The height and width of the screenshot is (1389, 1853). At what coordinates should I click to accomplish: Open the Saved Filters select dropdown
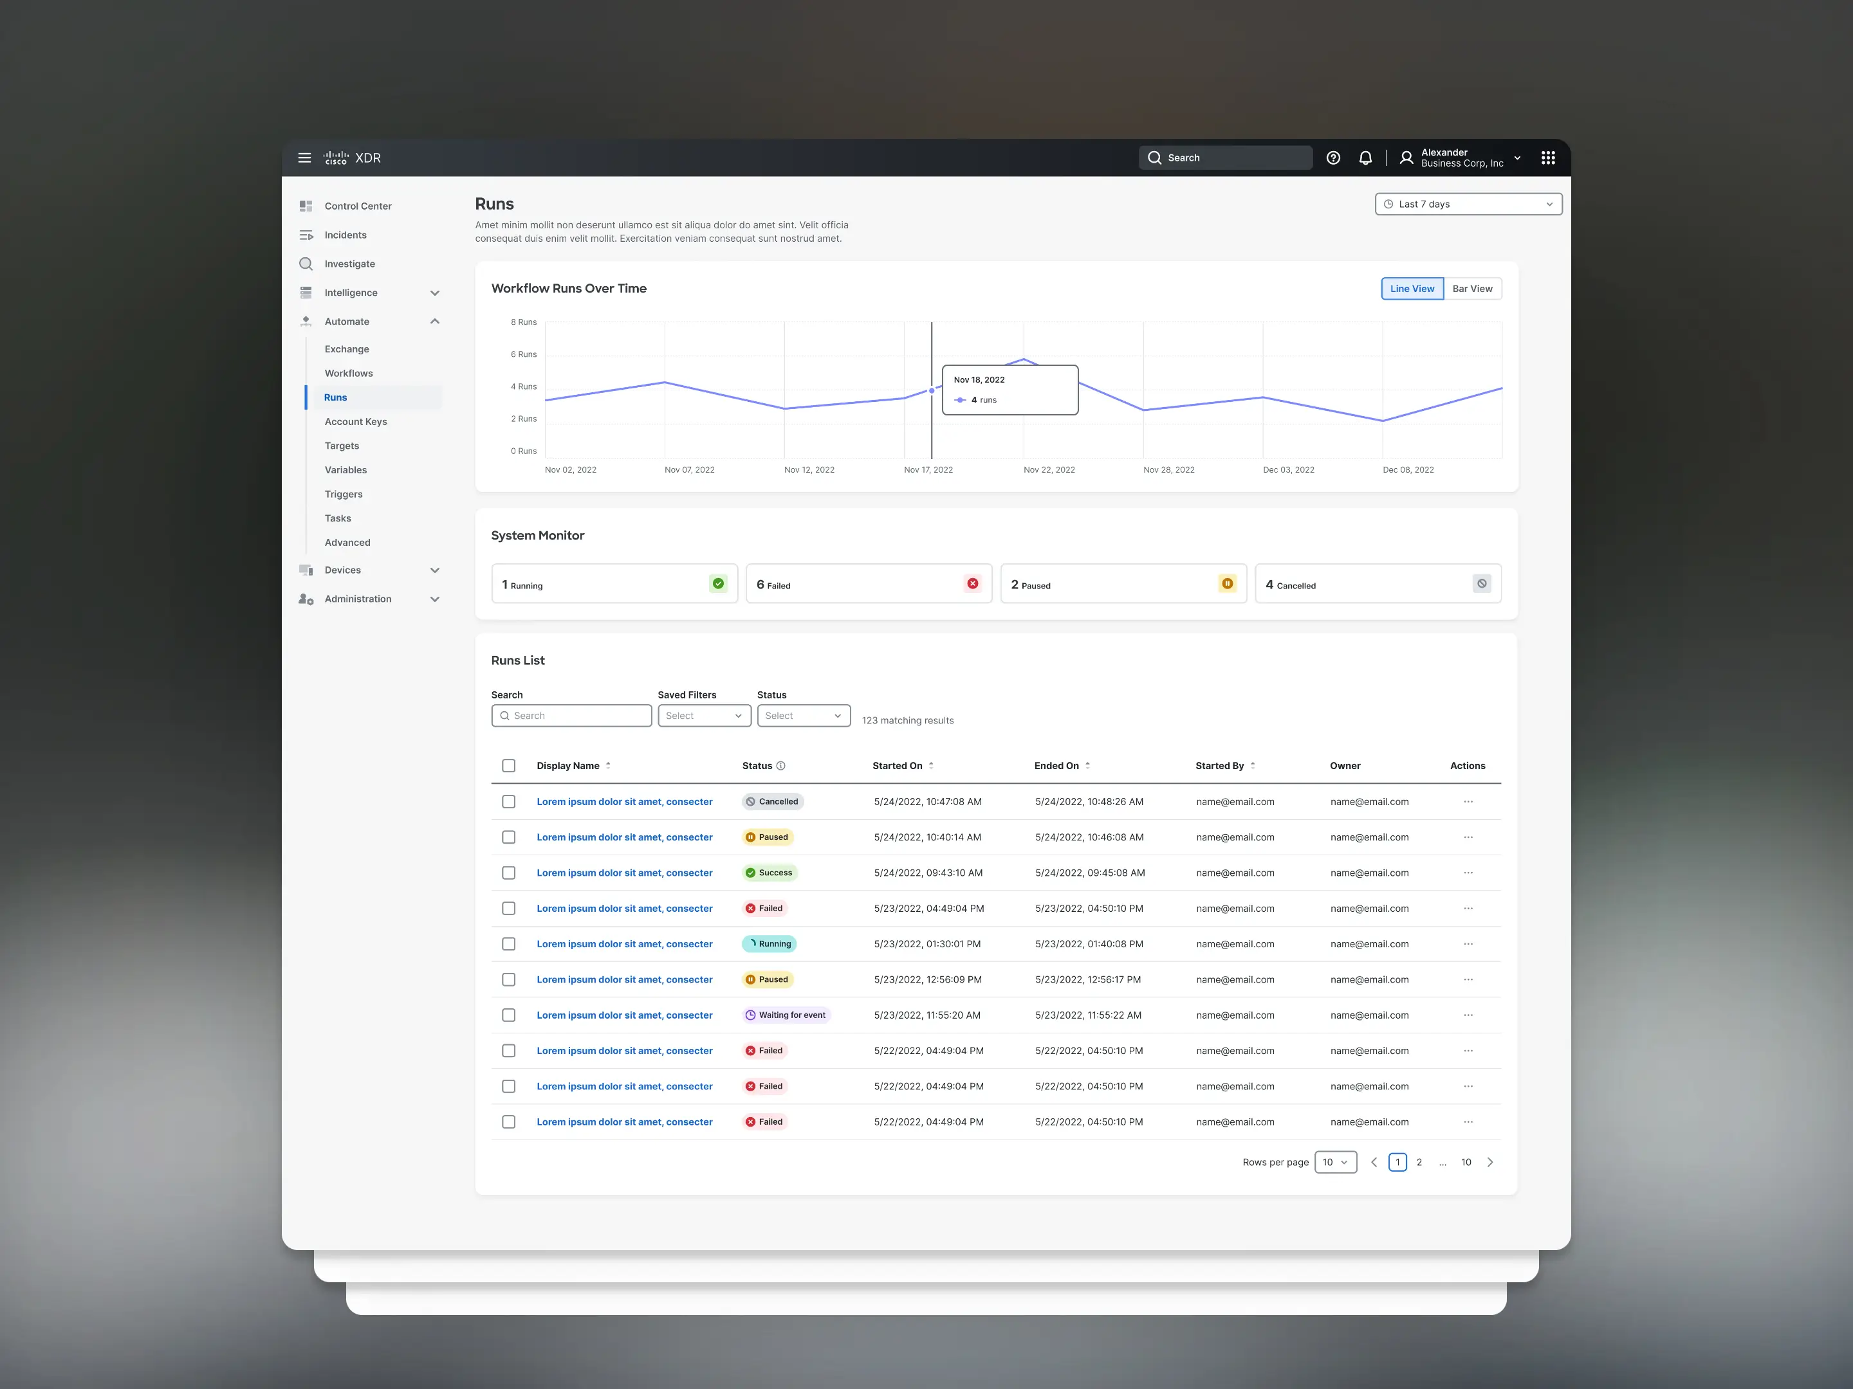pyautogui.click(x=704, y=716)
